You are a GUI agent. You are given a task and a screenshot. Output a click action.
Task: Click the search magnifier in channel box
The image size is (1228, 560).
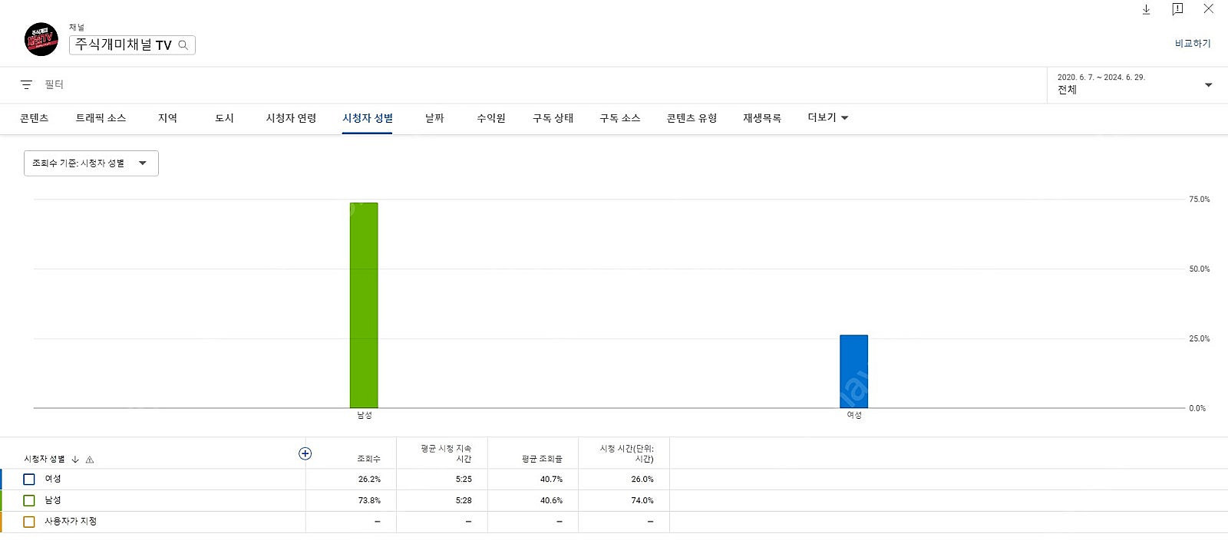[183, 45]
